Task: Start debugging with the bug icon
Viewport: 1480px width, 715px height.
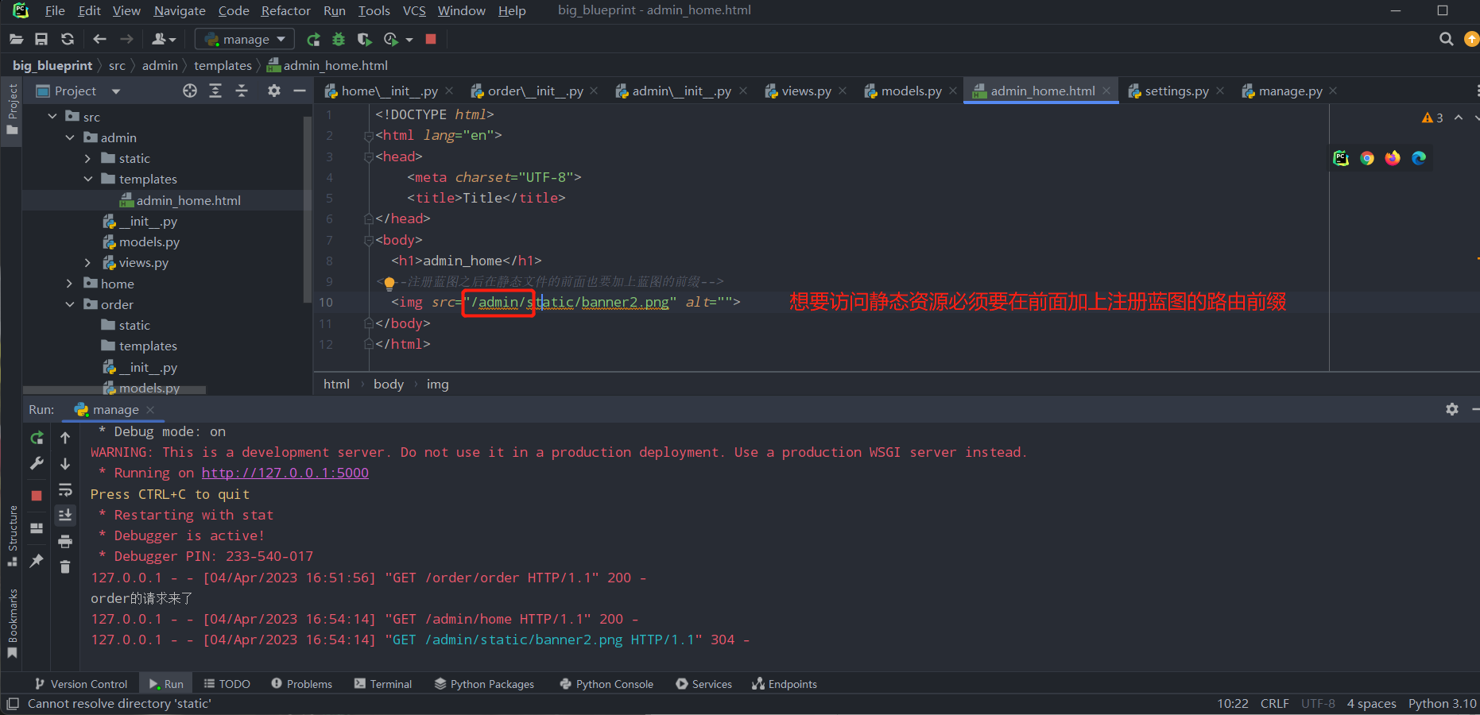Action: (x=339, y=39)
